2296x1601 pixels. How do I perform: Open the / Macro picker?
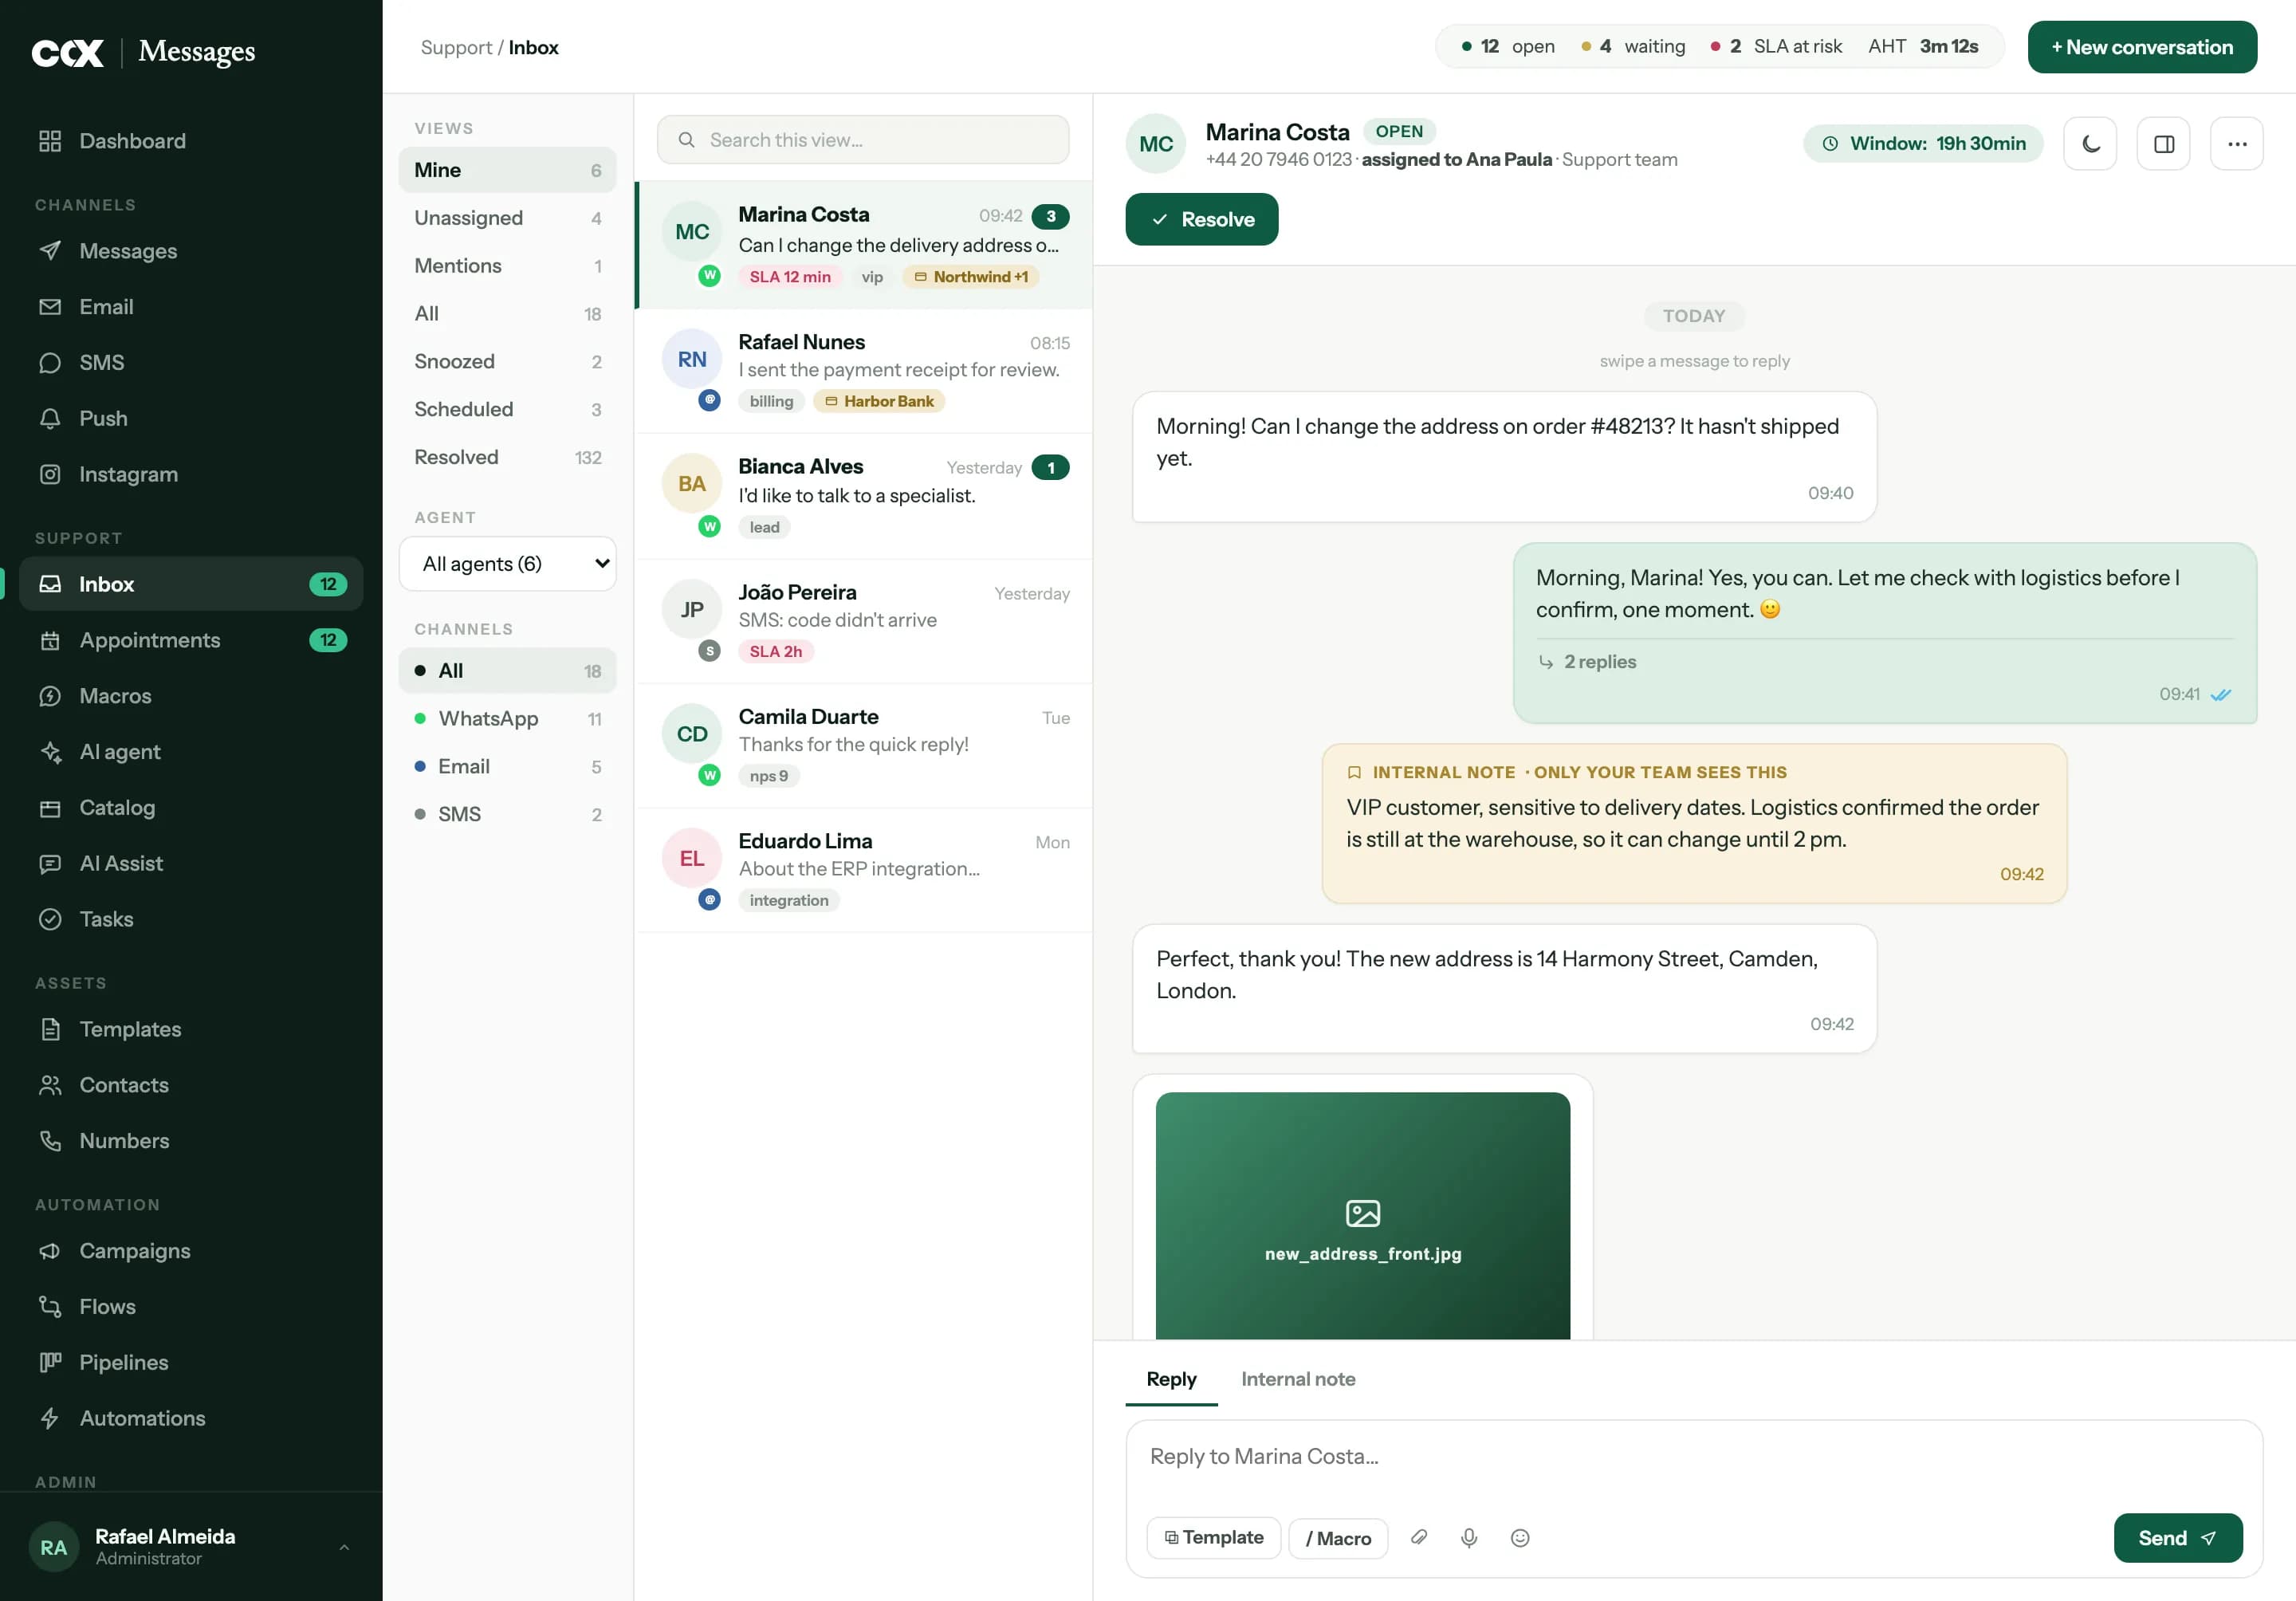pos(1338,1538)
